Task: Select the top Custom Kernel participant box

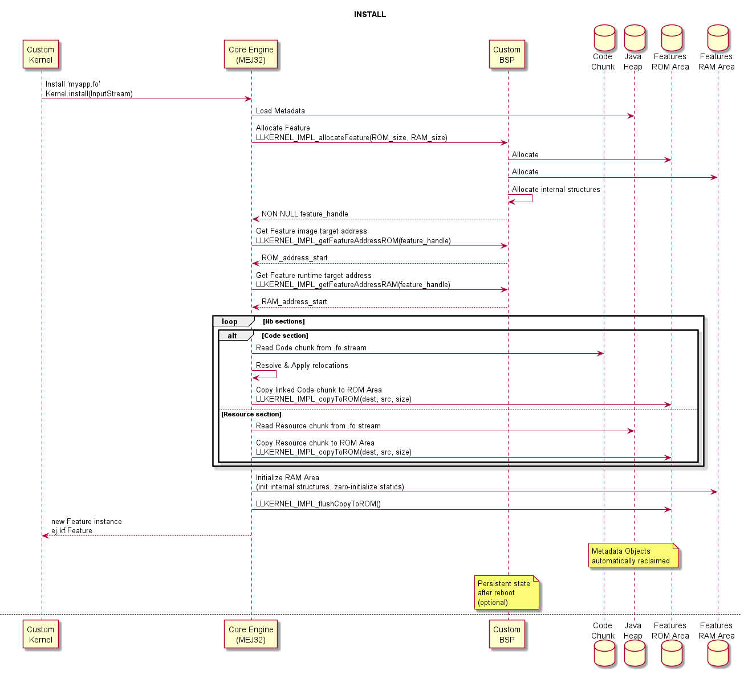Action: pyautogui.click(x=40, y=55)
